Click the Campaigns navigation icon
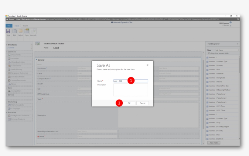 [x=9, y=108]
